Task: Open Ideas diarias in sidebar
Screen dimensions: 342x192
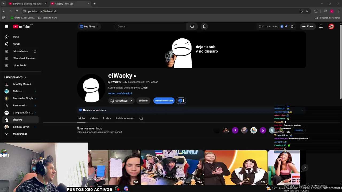Action: tap(20, 51)
